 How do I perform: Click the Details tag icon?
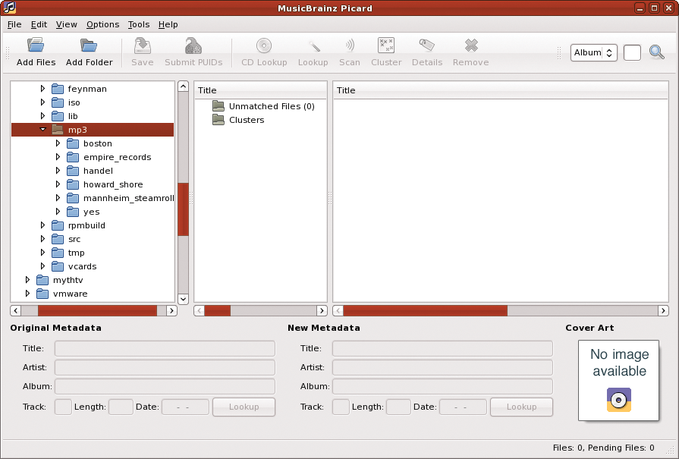tap(427, 45)
